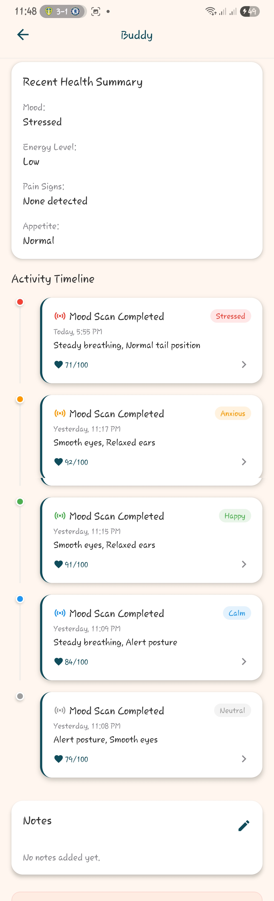Select the Stressed mood badge
Image resolution: width=274 pixels, height=901 pixels.
(230, 316)
